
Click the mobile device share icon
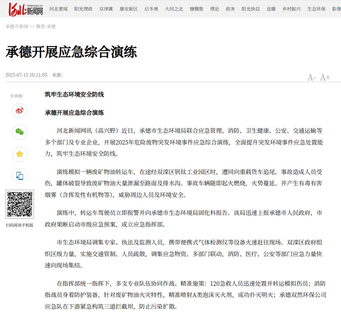[20, 176]
